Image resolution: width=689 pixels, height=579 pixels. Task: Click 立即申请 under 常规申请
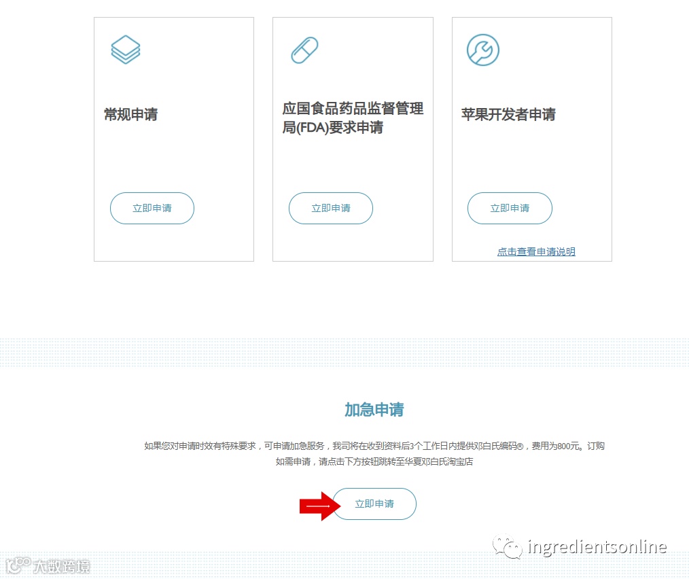tap(152, 208)
